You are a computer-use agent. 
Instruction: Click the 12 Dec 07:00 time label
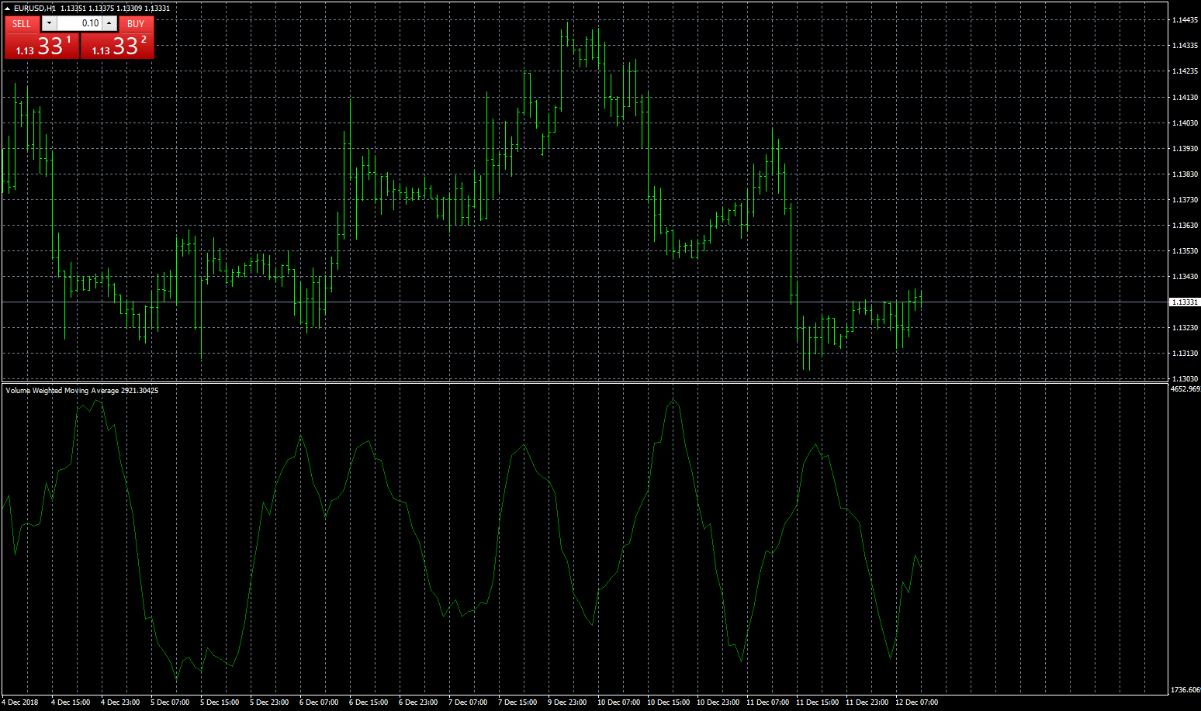coord(916,702)
